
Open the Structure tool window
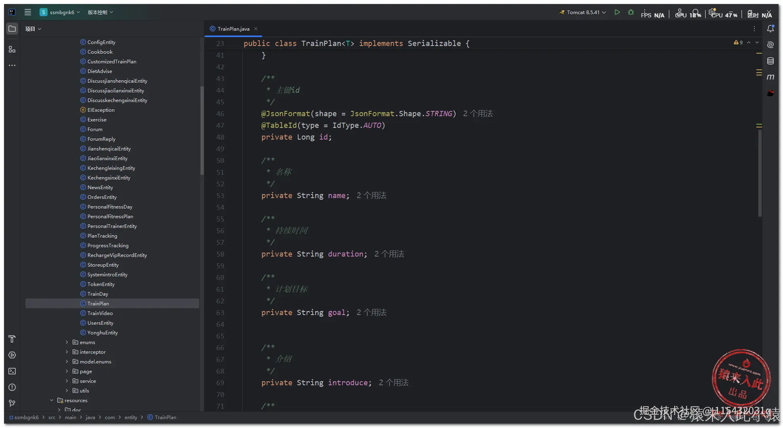pos(12,49)
